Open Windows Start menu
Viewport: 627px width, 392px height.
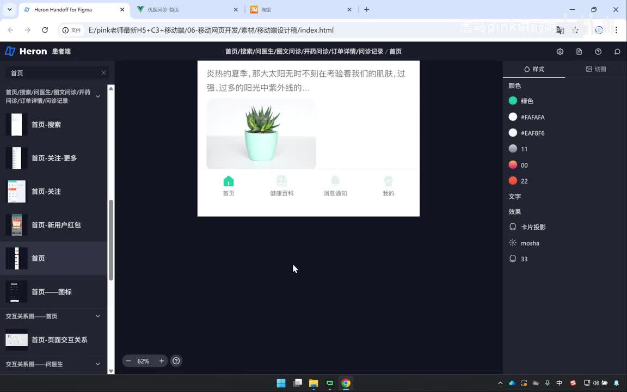click(281, 383)
